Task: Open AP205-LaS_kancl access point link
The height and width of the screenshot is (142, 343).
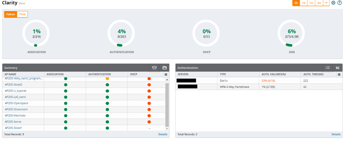Action: click(x=15, y=97)
